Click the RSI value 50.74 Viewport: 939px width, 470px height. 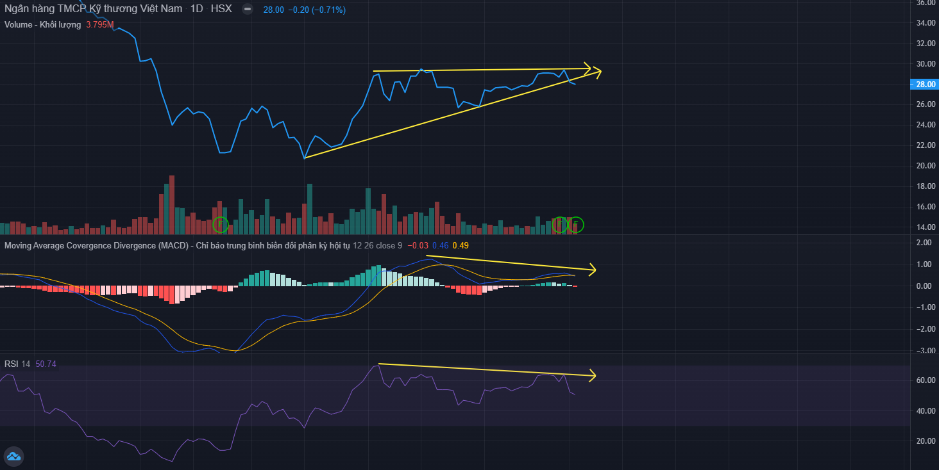pos(46,364)
